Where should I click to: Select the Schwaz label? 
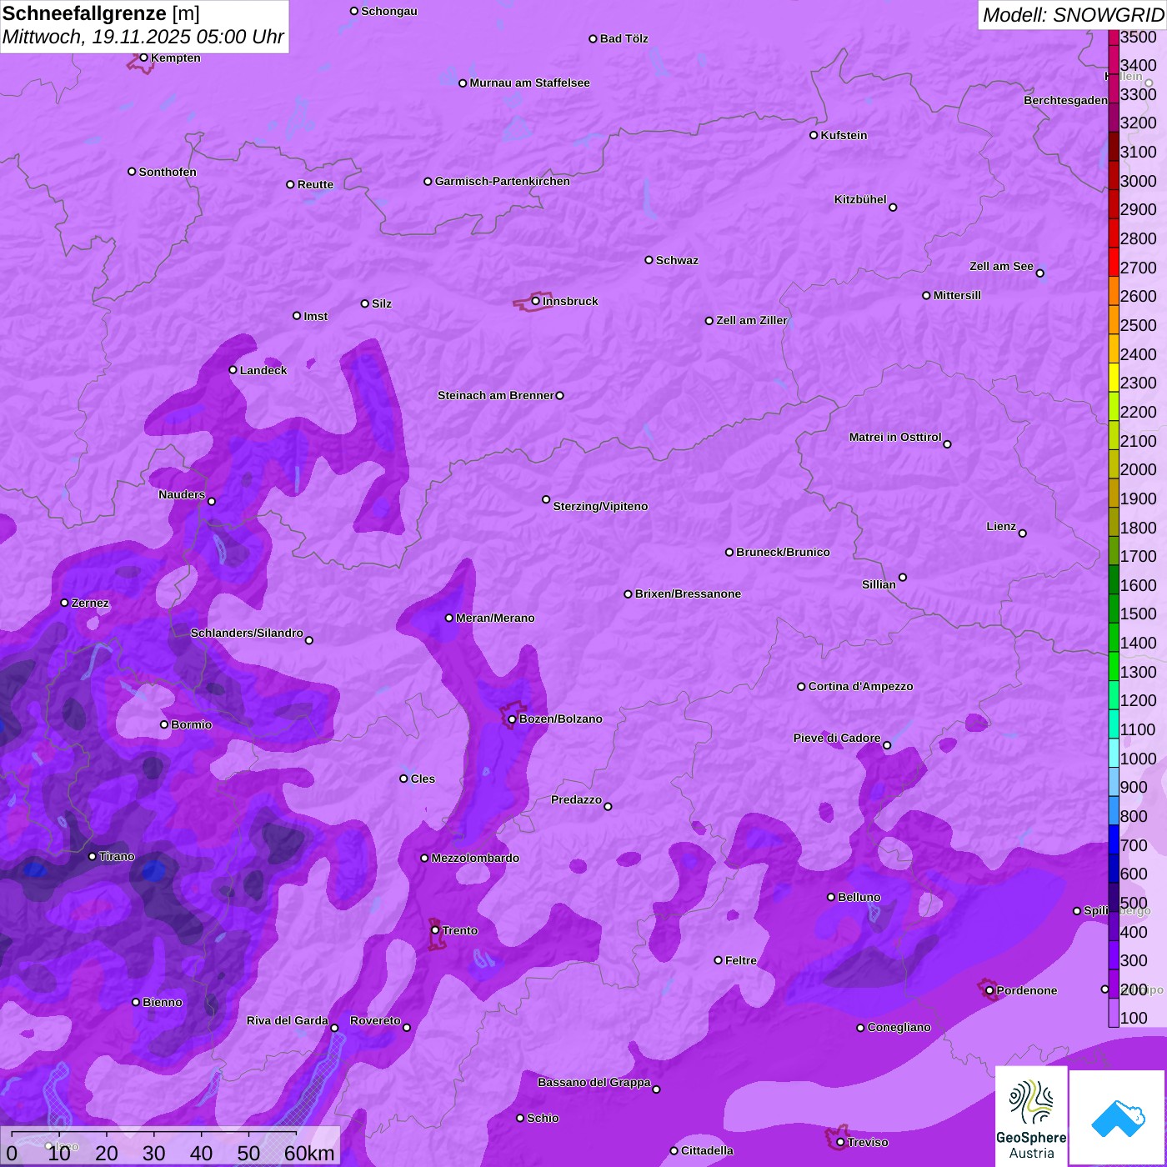click(677, 260)
